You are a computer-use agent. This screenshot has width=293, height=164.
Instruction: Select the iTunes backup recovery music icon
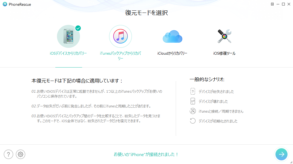[120, 36]
